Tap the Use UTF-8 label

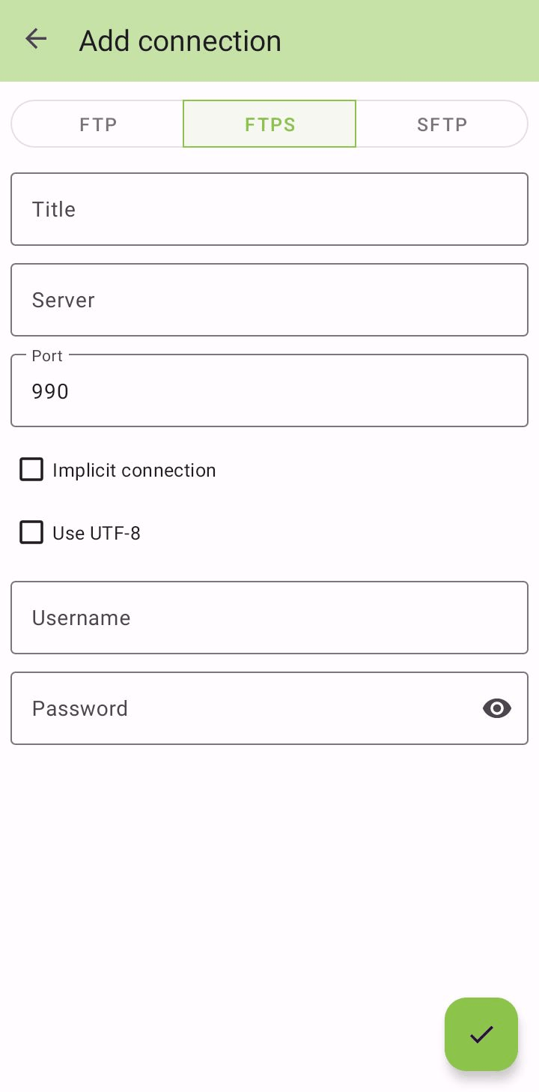(96, 533)
